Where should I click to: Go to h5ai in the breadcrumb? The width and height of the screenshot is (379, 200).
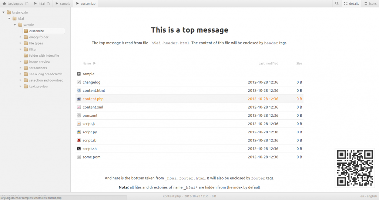point(41,3)
